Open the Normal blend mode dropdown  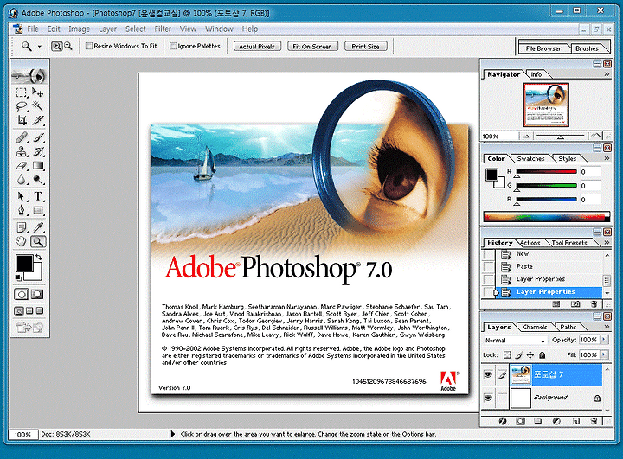click(543, 341)
